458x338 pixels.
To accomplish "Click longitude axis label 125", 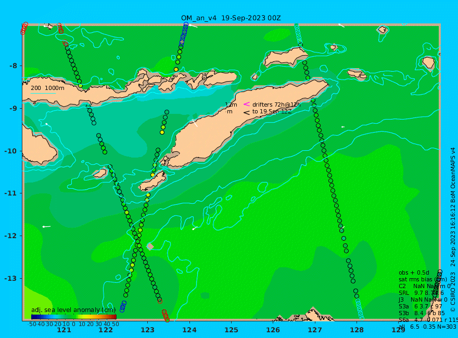I will pyautogui.click(x=231, y=330).
